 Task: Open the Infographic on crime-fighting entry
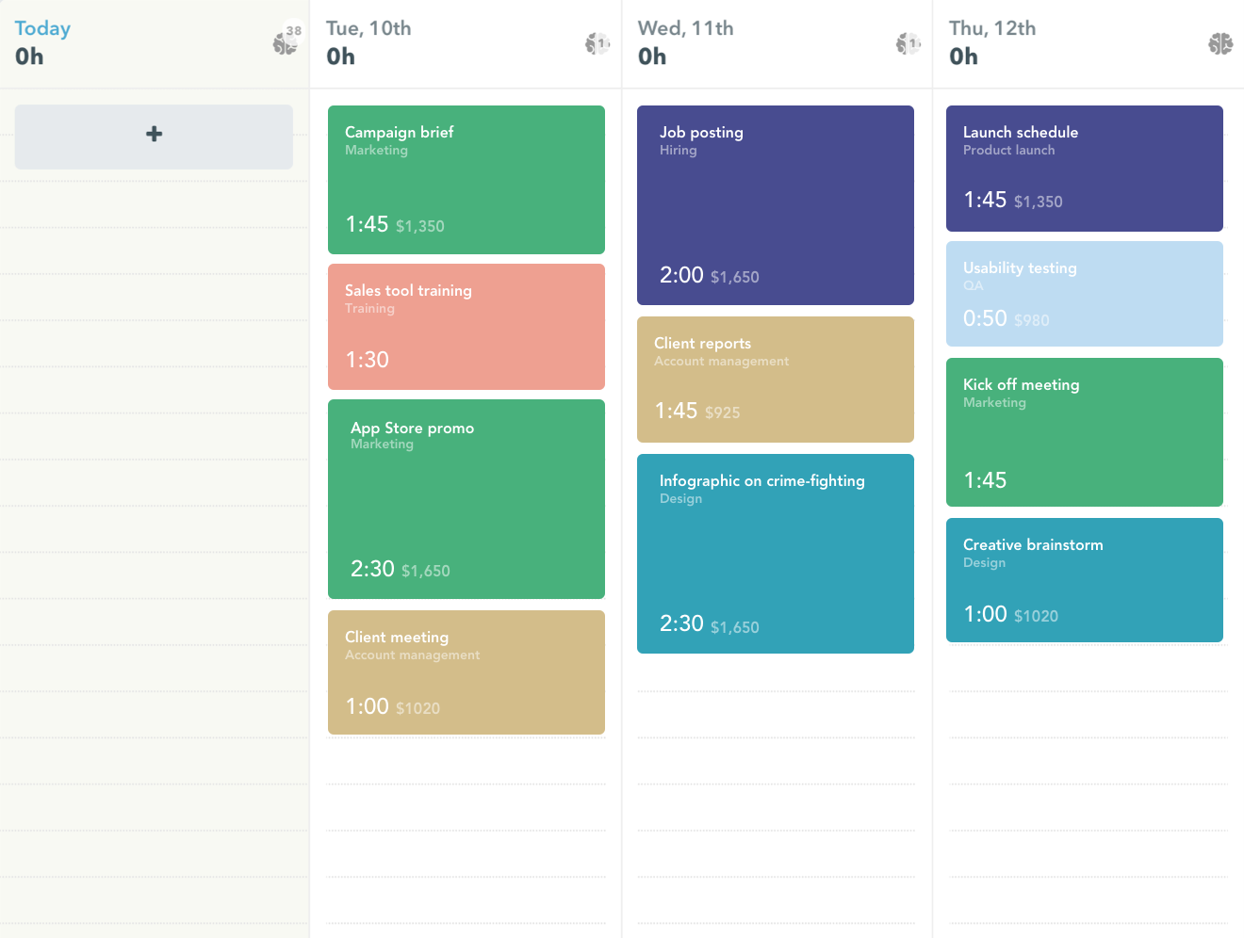tap(775, 554)
